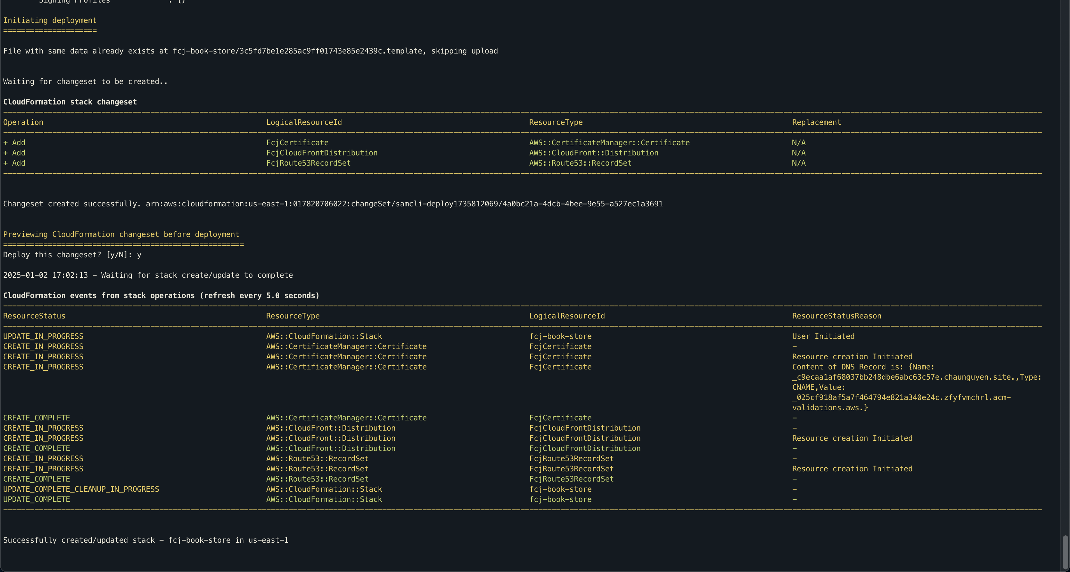Click 'AWS::CloudFront::Distribution' in changeset table
The width and height of the screenshot is (1070, 572).
594,153
